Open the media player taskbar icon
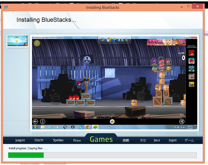Screen dimensions: 208x165 point(57,127)
